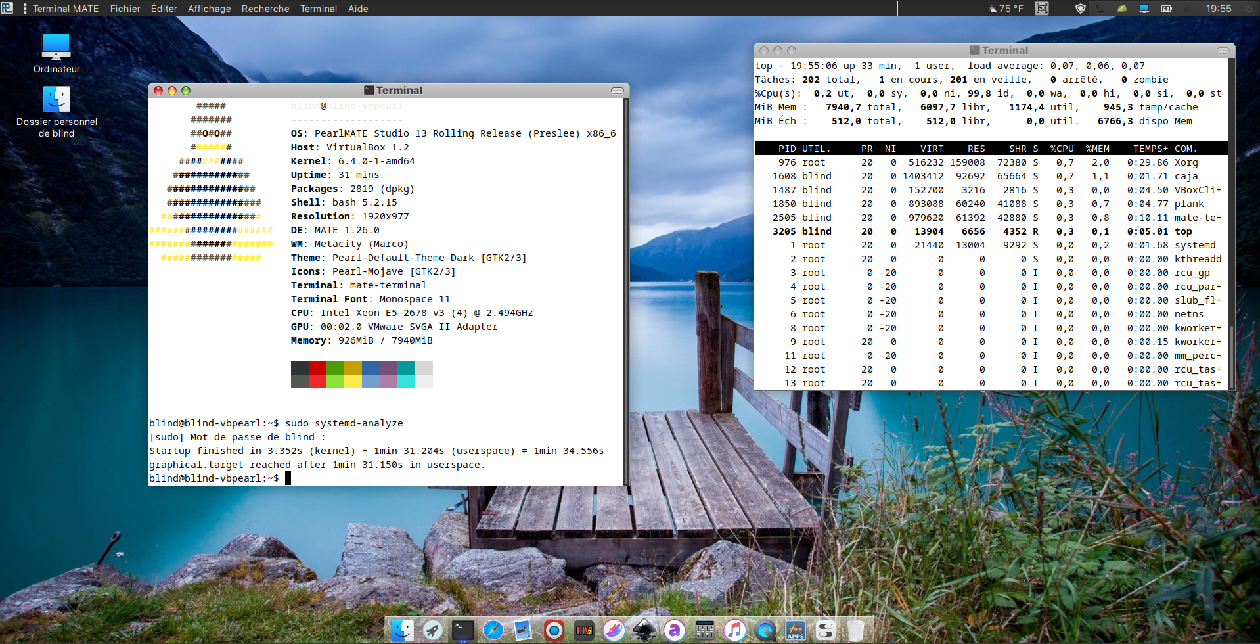Open the audio mixer icon in dock
Image resolution: width=1260 pixels, height=644 pixels.
[704, 630]
